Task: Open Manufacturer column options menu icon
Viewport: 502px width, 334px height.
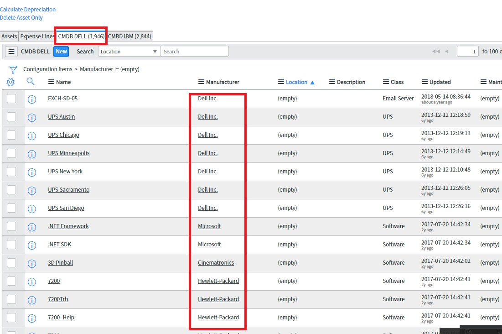Action: point(201,82)
